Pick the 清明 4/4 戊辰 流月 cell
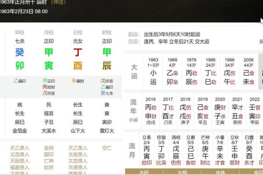This screenshot has height=175, width=263. [x=176, y=150]
